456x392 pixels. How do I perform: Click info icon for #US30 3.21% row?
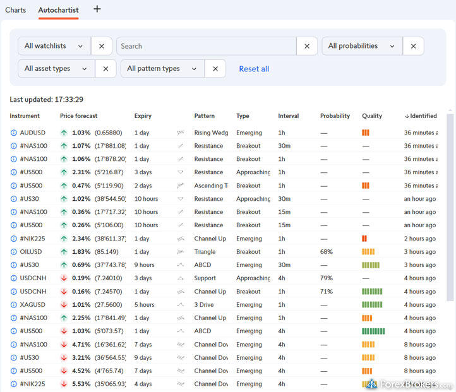[x=13, y=358]
